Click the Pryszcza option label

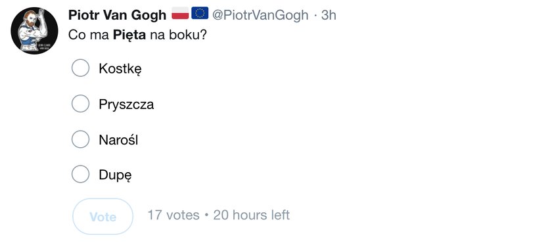pyautogui.click(x=126, y=104)
